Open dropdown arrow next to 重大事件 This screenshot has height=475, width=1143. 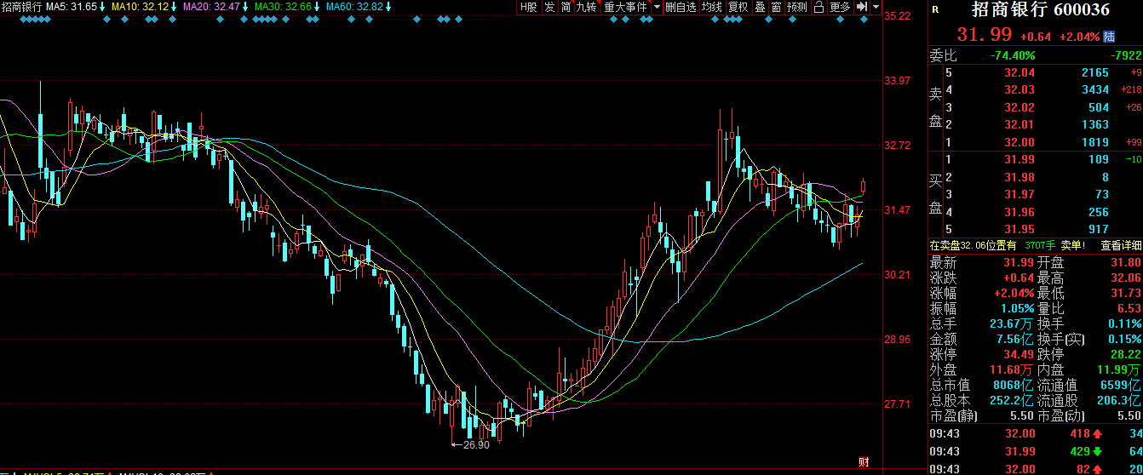(x=657, y=7)
